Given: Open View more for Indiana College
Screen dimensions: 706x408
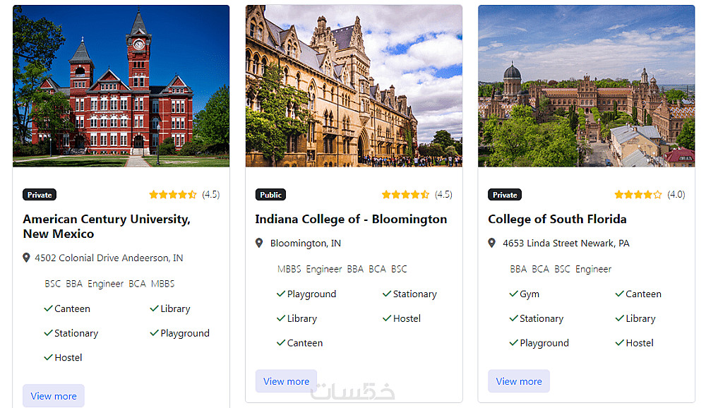Looking at the screenshot, I should 286,381.
